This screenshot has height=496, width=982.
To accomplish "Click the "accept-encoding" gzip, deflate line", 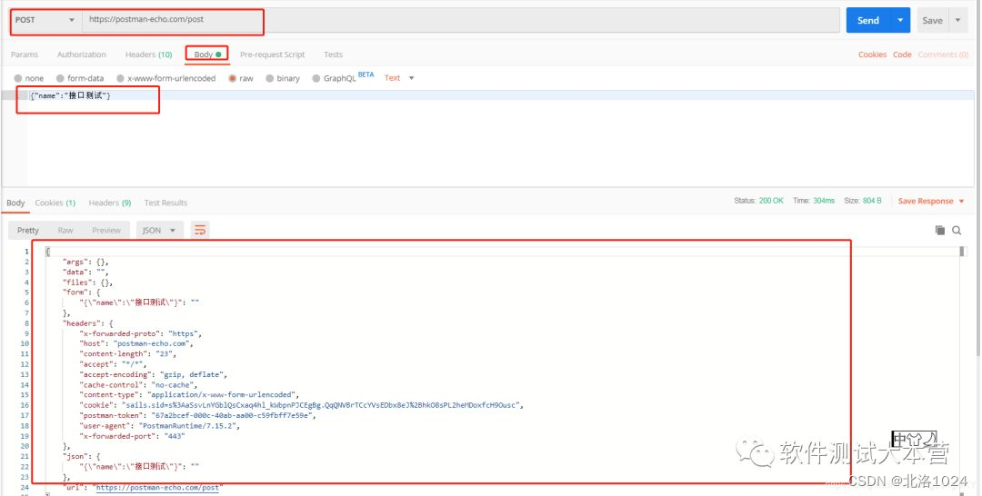I will pyautogui.click(x=153, y=374).
